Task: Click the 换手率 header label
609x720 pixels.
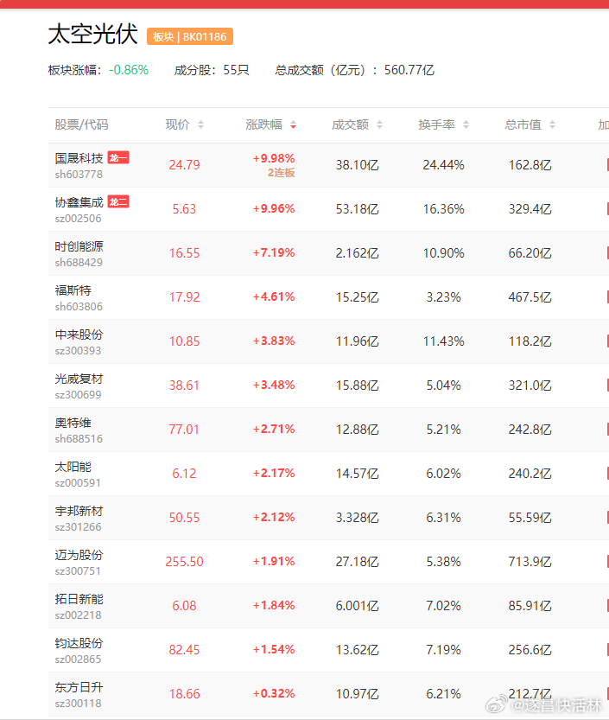Action: point(436,124)
